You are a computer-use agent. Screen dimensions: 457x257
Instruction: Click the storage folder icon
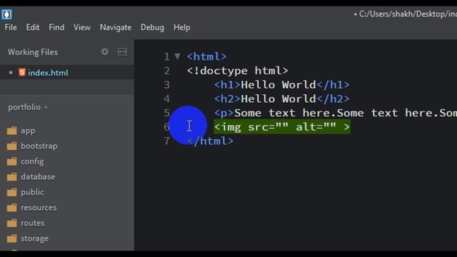pos(11,238)
